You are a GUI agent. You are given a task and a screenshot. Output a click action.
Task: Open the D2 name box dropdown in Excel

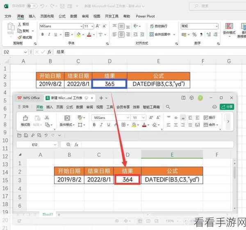click(x=25, y=52)
